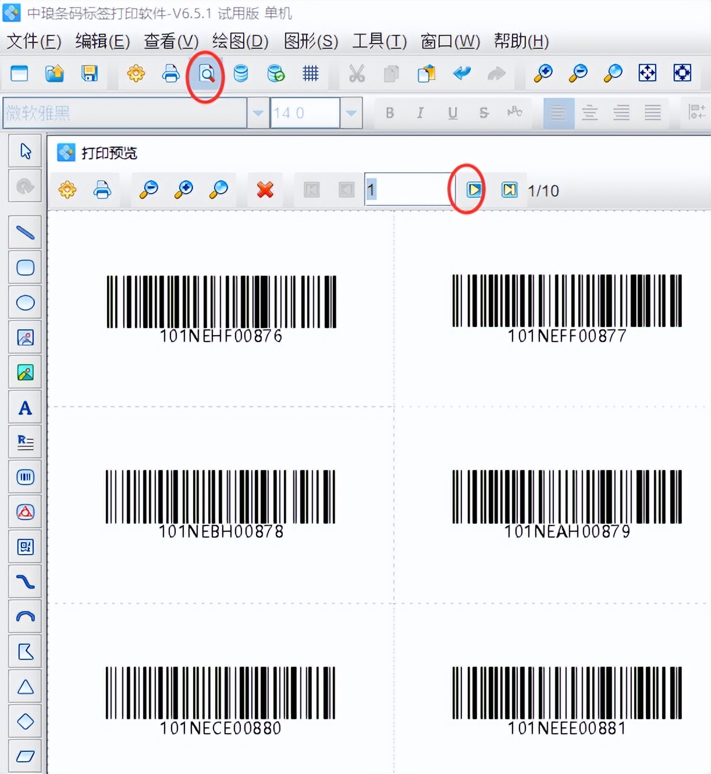Save the document with floppy icon
The height and width of the screenshot is (774, 711).
[x=89, y=73]
